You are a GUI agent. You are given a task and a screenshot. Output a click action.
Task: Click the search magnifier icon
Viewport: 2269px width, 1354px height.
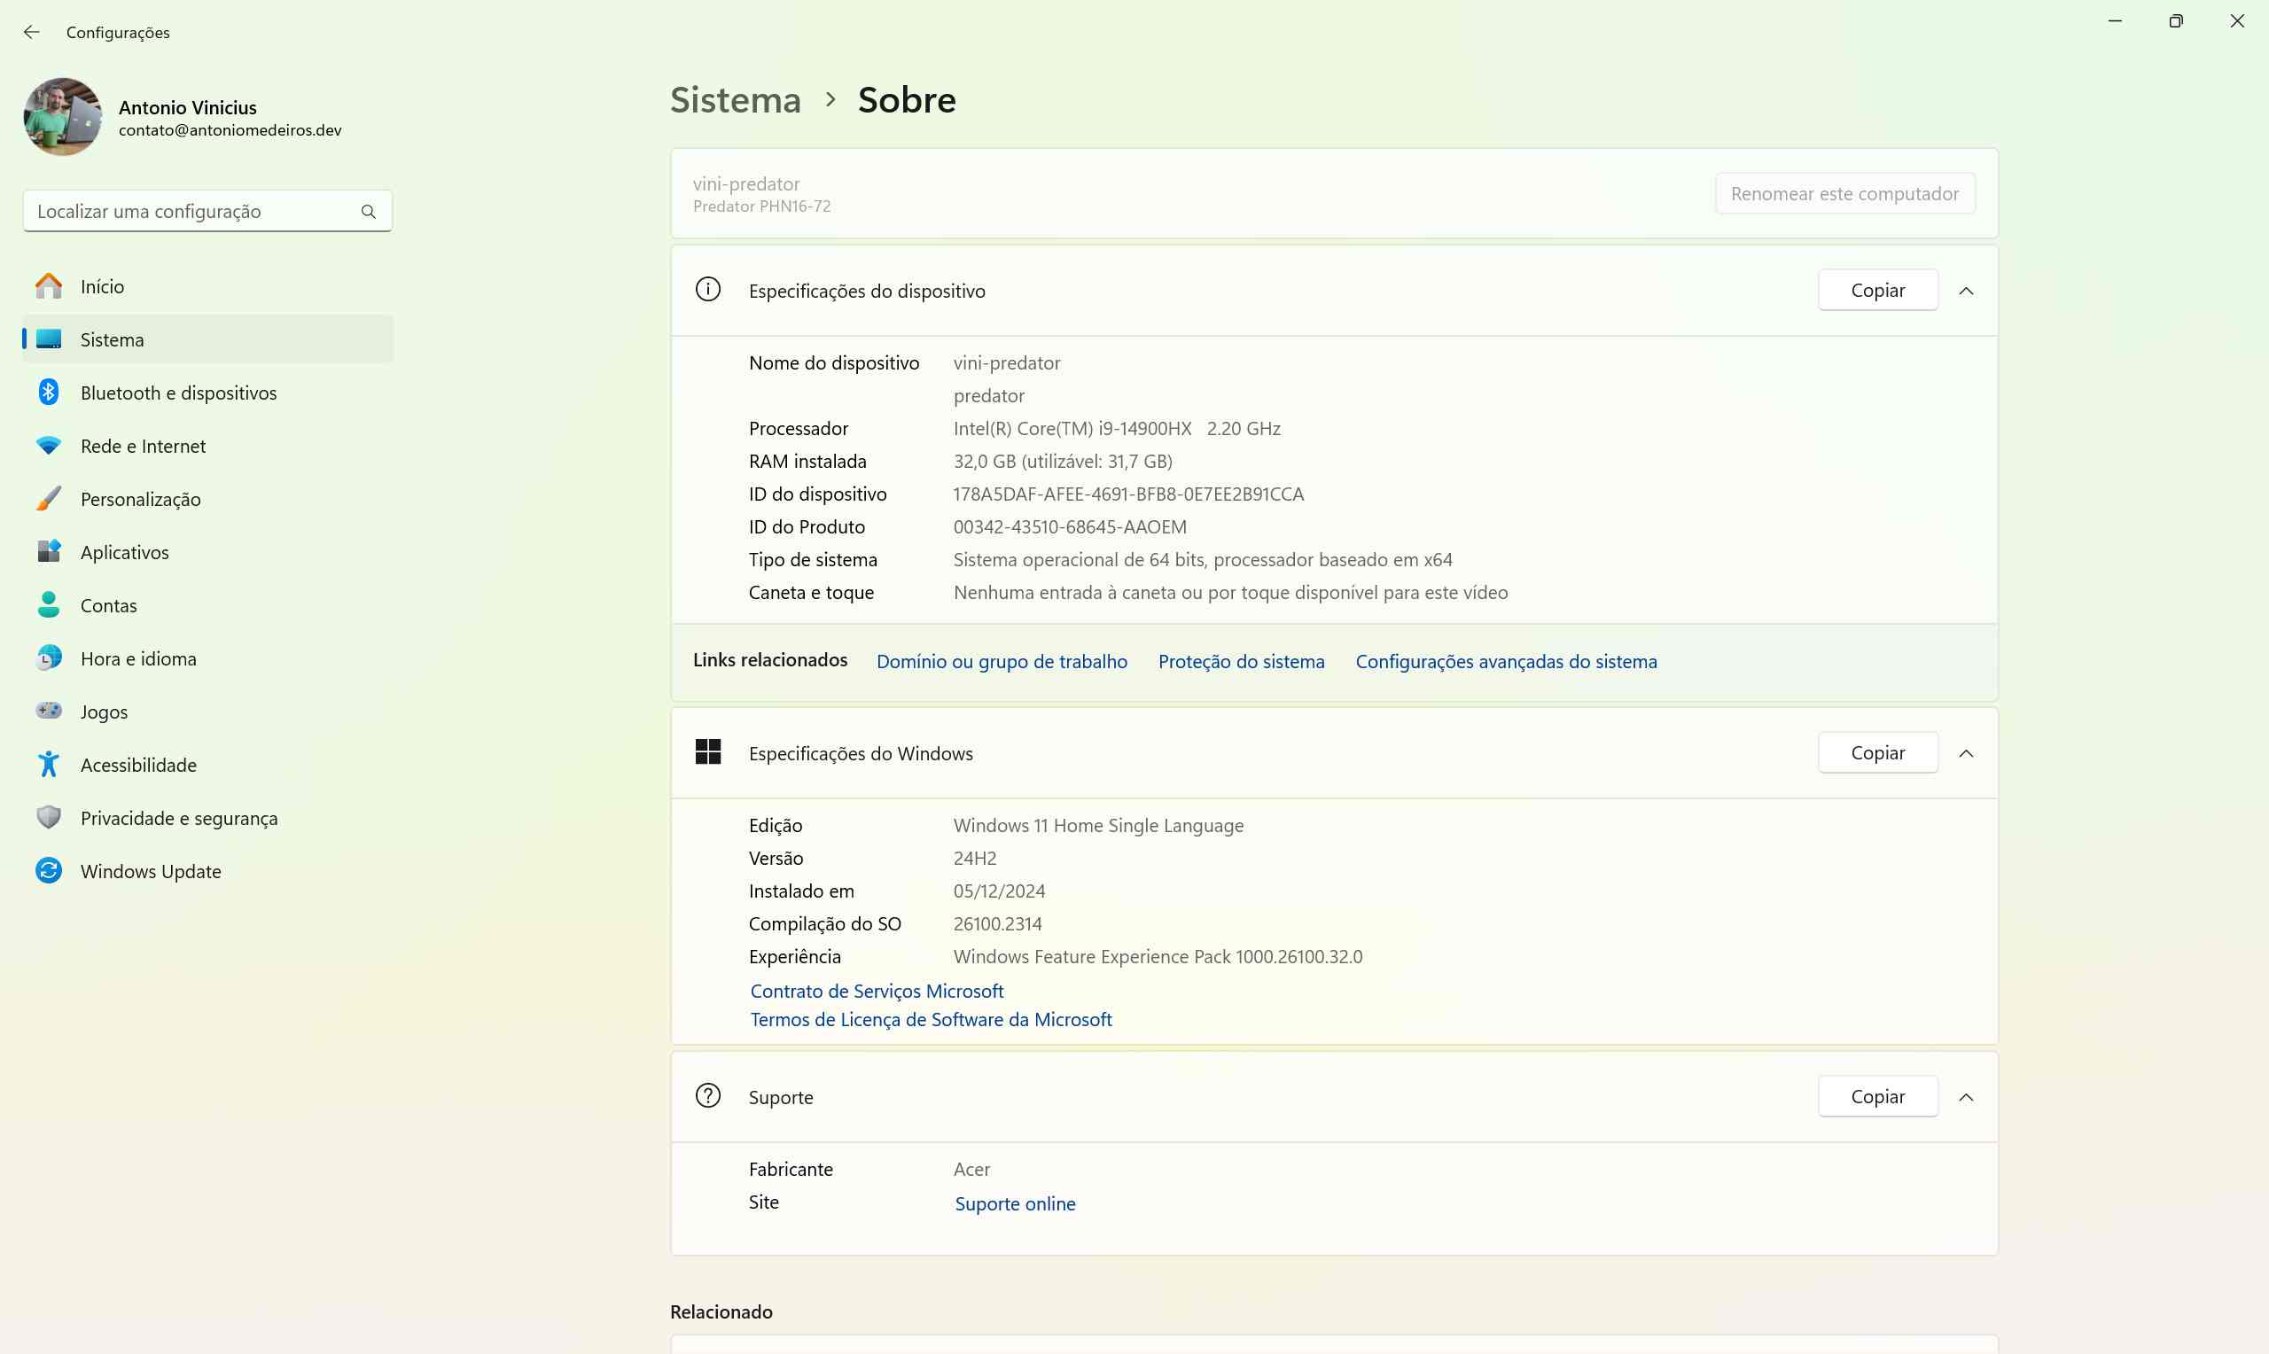pyautogui.click(x=369, y=212)
